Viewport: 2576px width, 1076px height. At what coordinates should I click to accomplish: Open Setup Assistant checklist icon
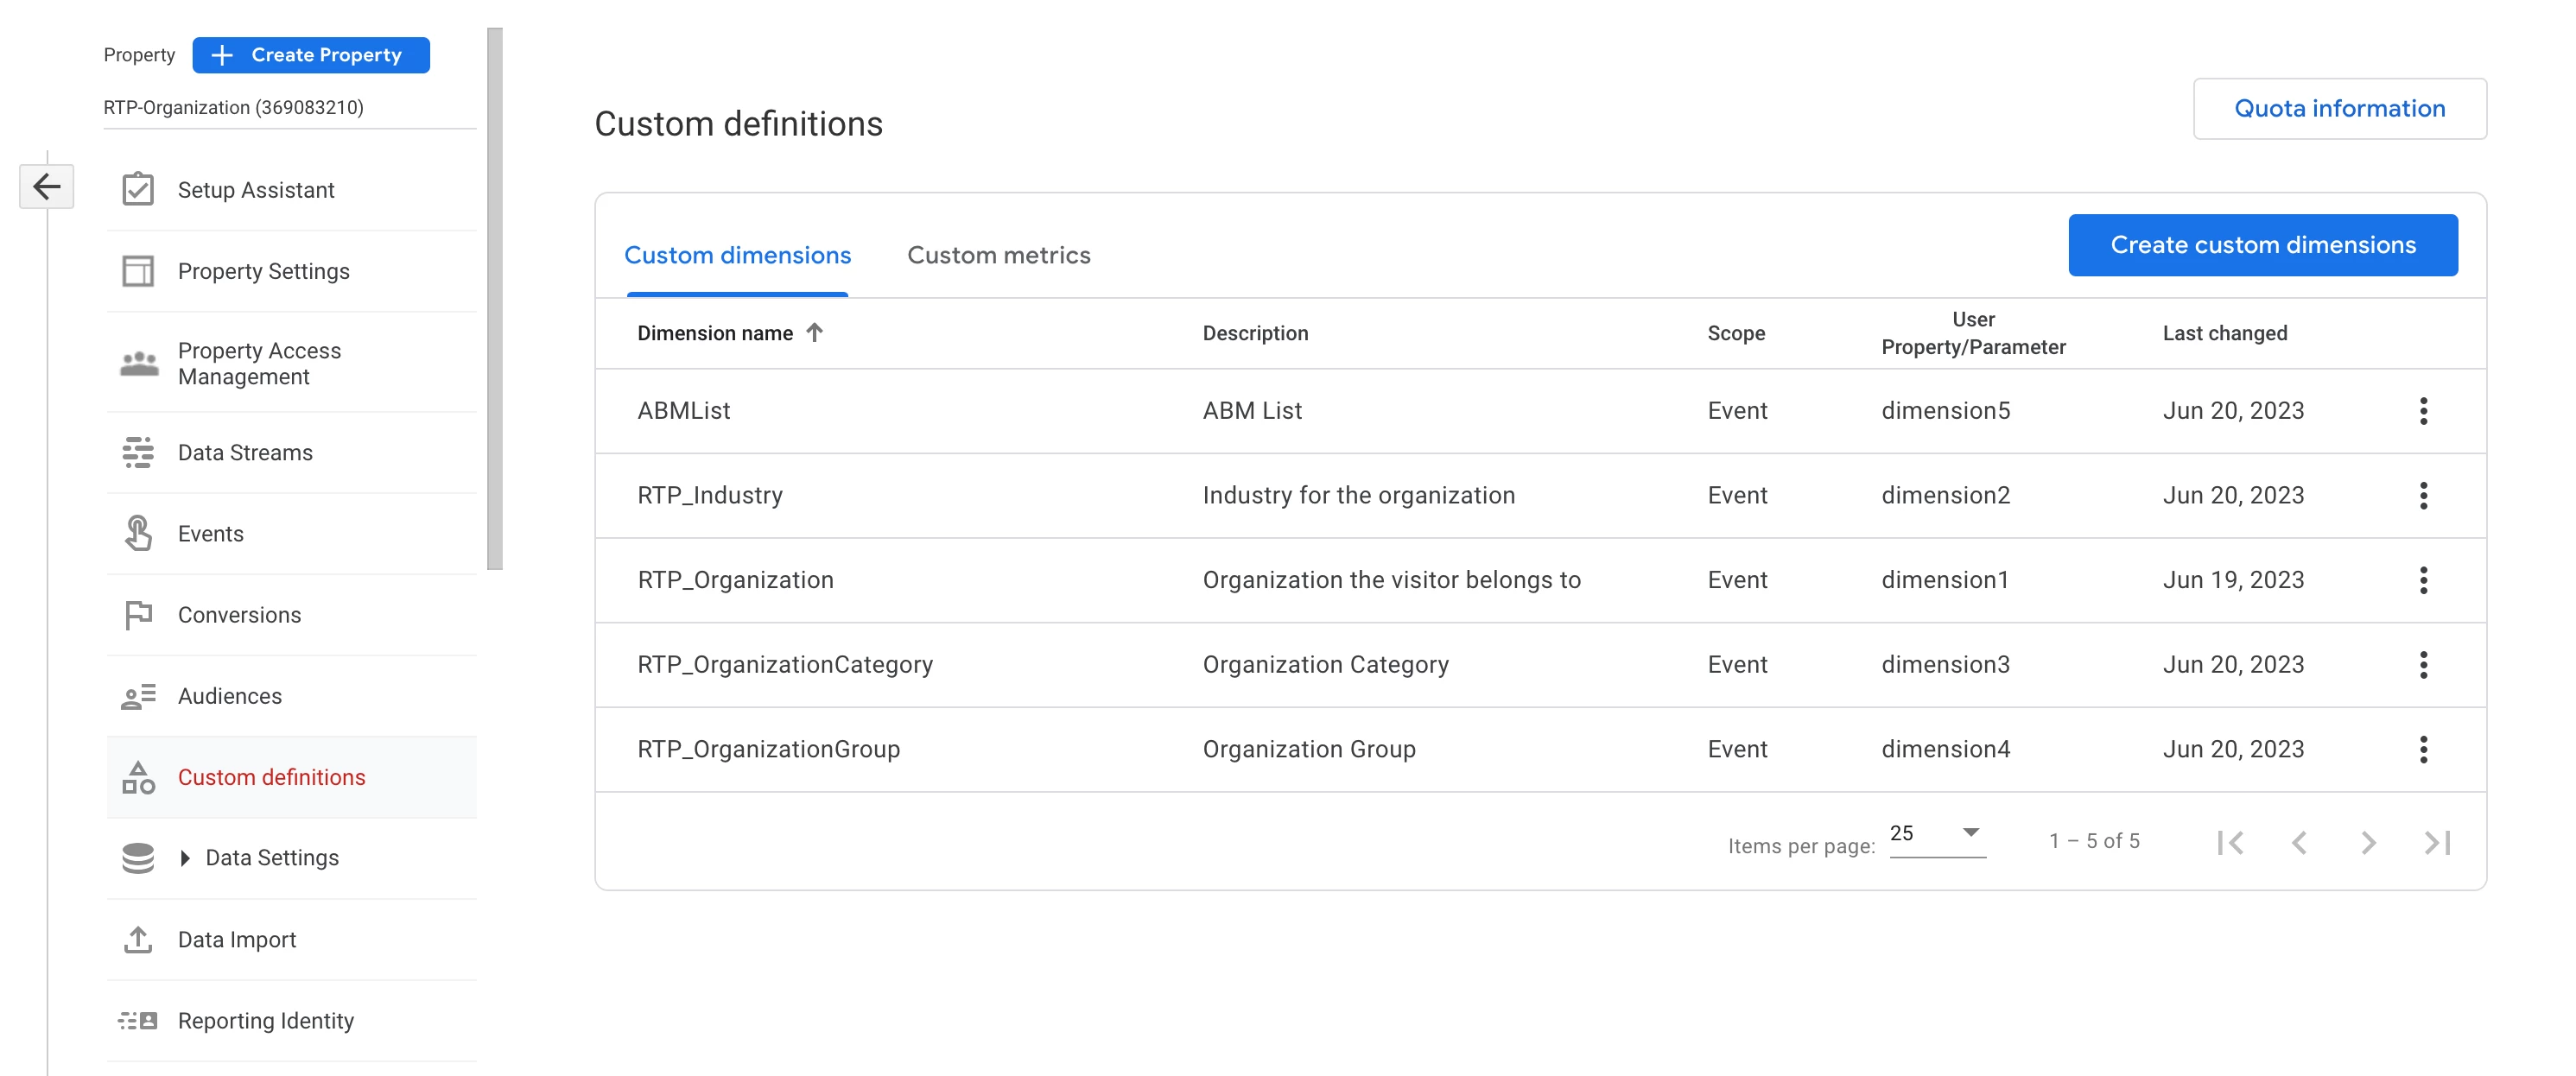click(x=138, y=189)
